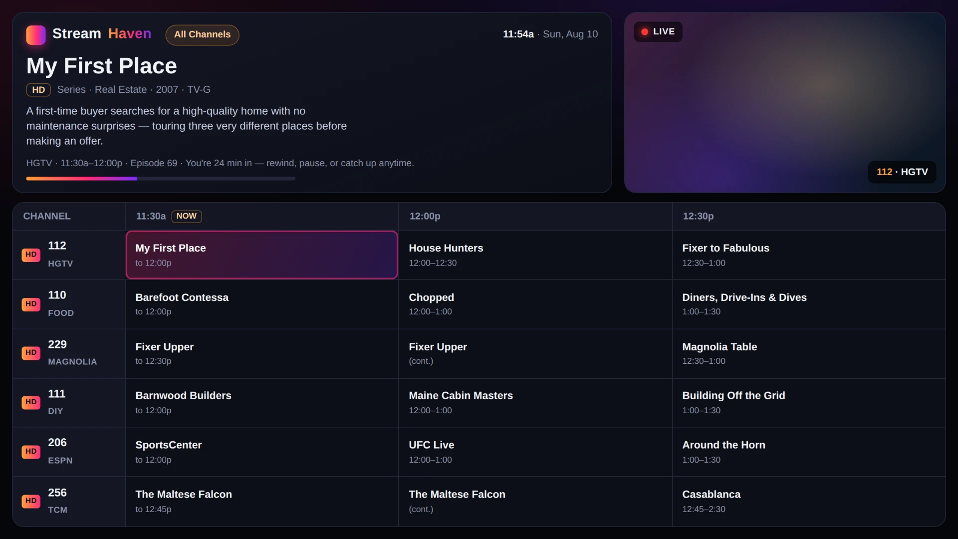Screen dimensions: 958x539
Task: Click channel number 111 DIY
Action: 56,394
